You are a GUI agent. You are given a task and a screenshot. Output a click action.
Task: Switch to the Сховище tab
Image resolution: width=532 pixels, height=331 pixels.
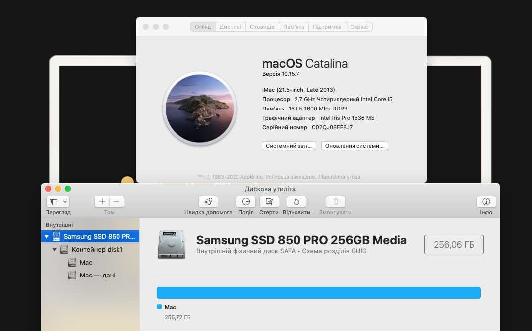[x=262, y=27]
